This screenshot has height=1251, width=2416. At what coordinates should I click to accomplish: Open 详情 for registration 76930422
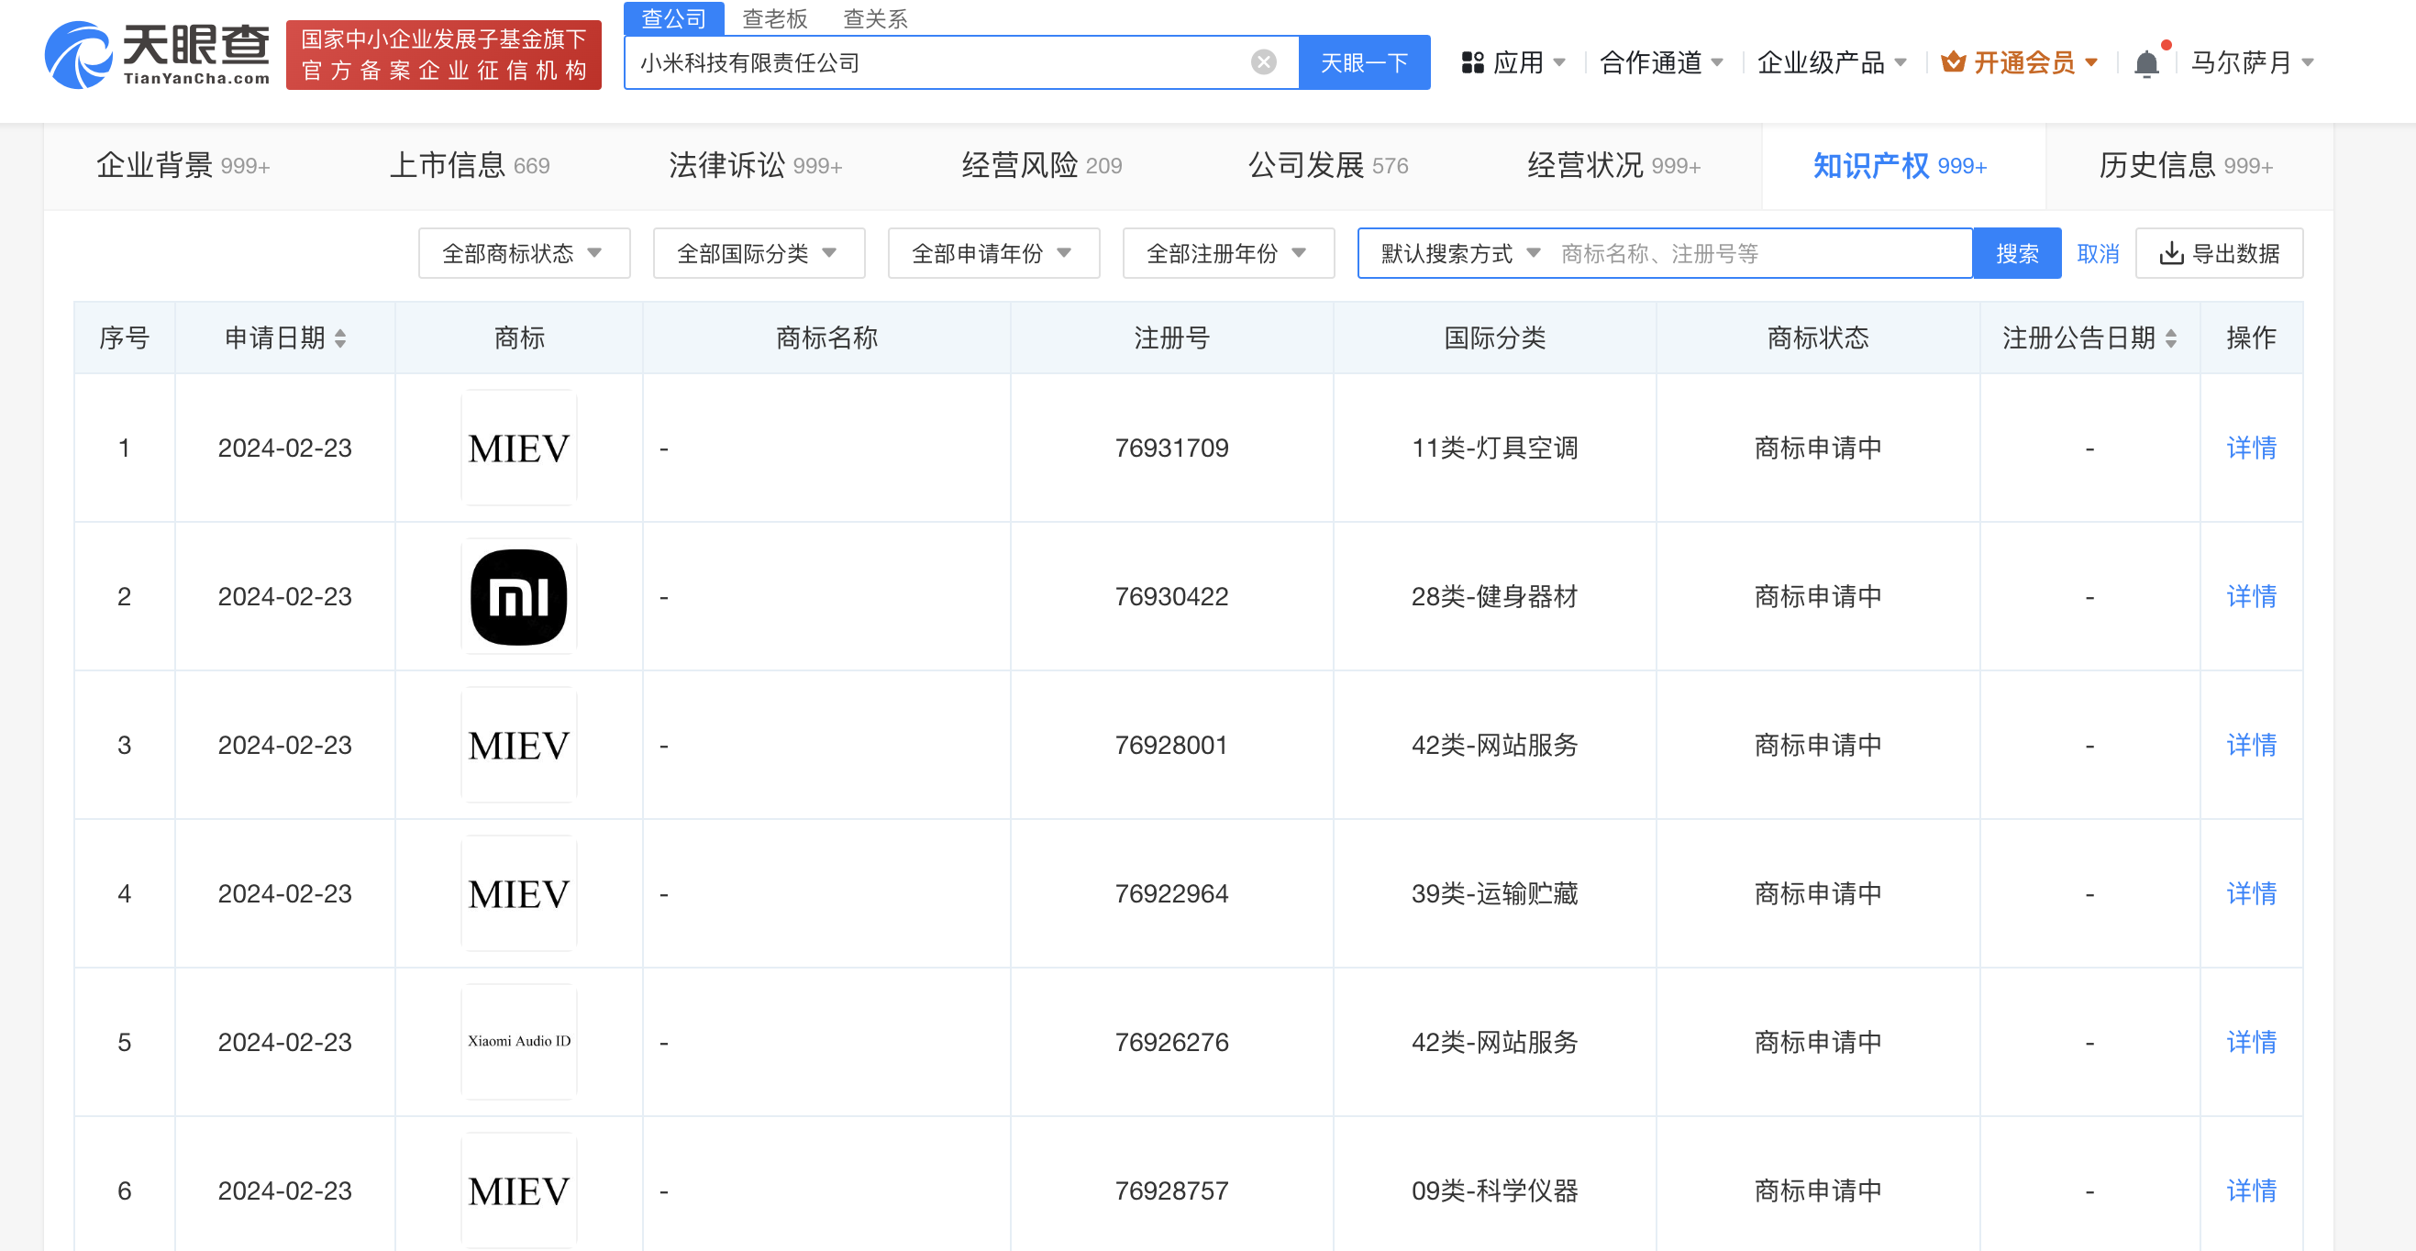2251,596
